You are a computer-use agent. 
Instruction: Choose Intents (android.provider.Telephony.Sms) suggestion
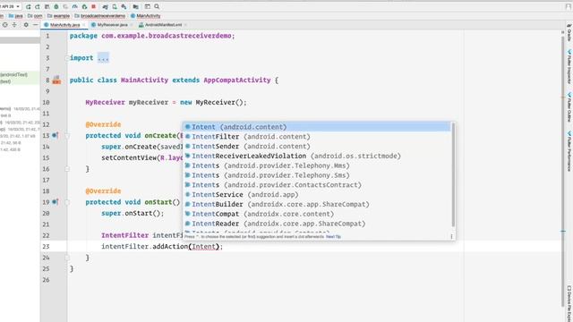click(317, 175)
